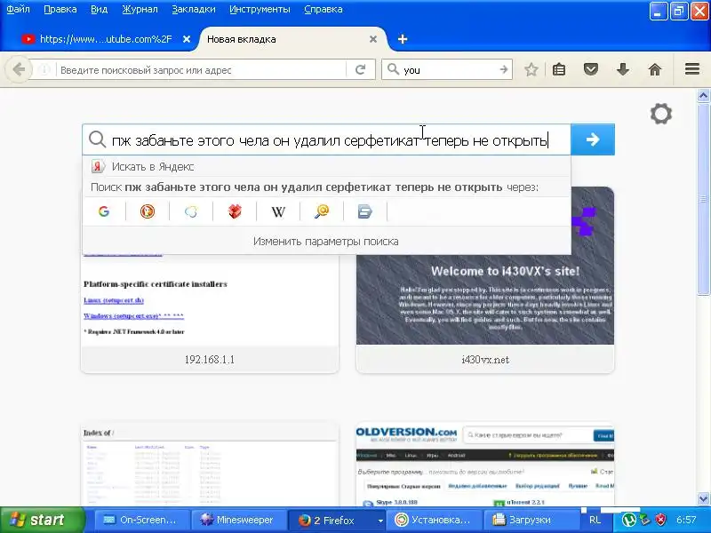Image resolution: width=711 pixels, height=533 pixels.
Task: Click toolbar search magnifier icon
Action: point(393,69)
